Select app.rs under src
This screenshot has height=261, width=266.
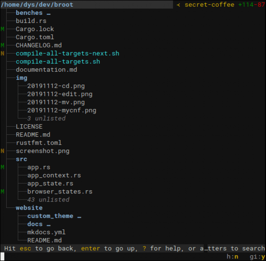[39, 167]
